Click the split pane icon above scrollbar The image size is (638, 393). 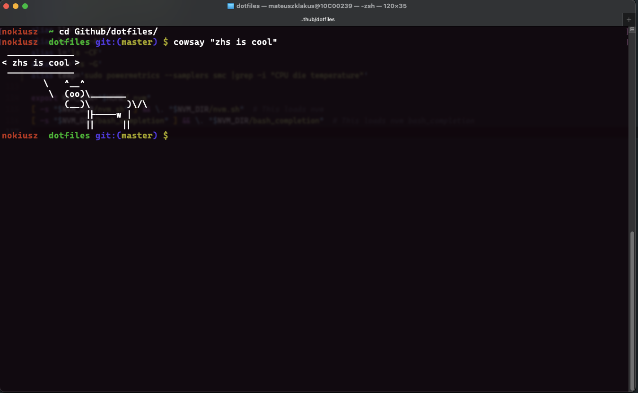(632, 29)
